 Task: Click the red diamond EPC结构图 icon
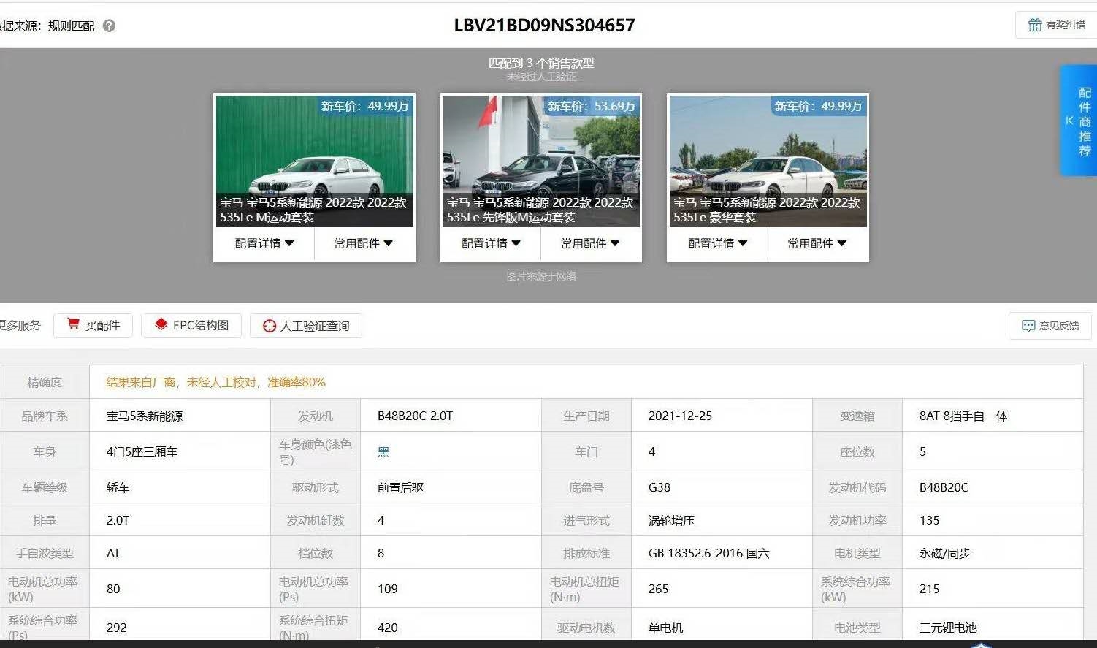click(161, 324)
